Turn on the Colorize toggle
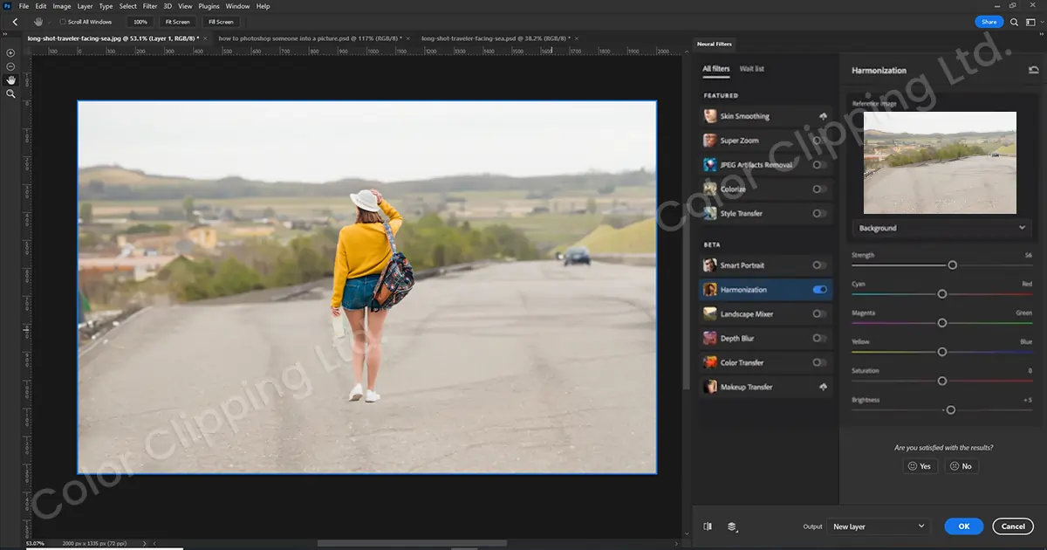Screen dimensions: 1047x550 [x=819, y=189]
